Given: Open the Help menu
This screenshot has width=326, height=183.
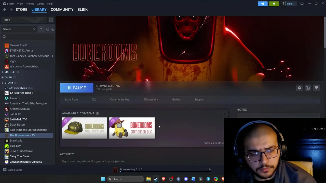Looking at the screenshot, I should (x=50, y=4).
